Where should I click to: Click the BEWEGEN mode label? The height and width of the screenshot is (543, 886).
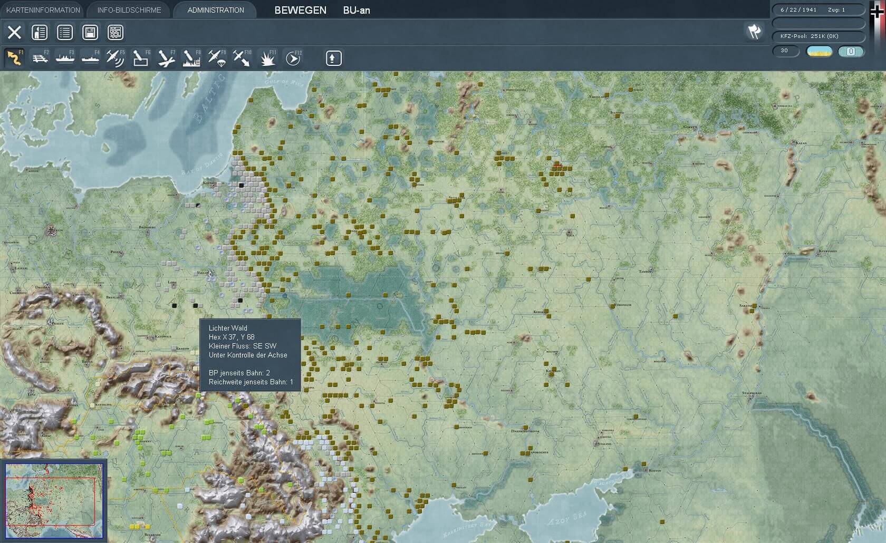click(x=300, y=10)
